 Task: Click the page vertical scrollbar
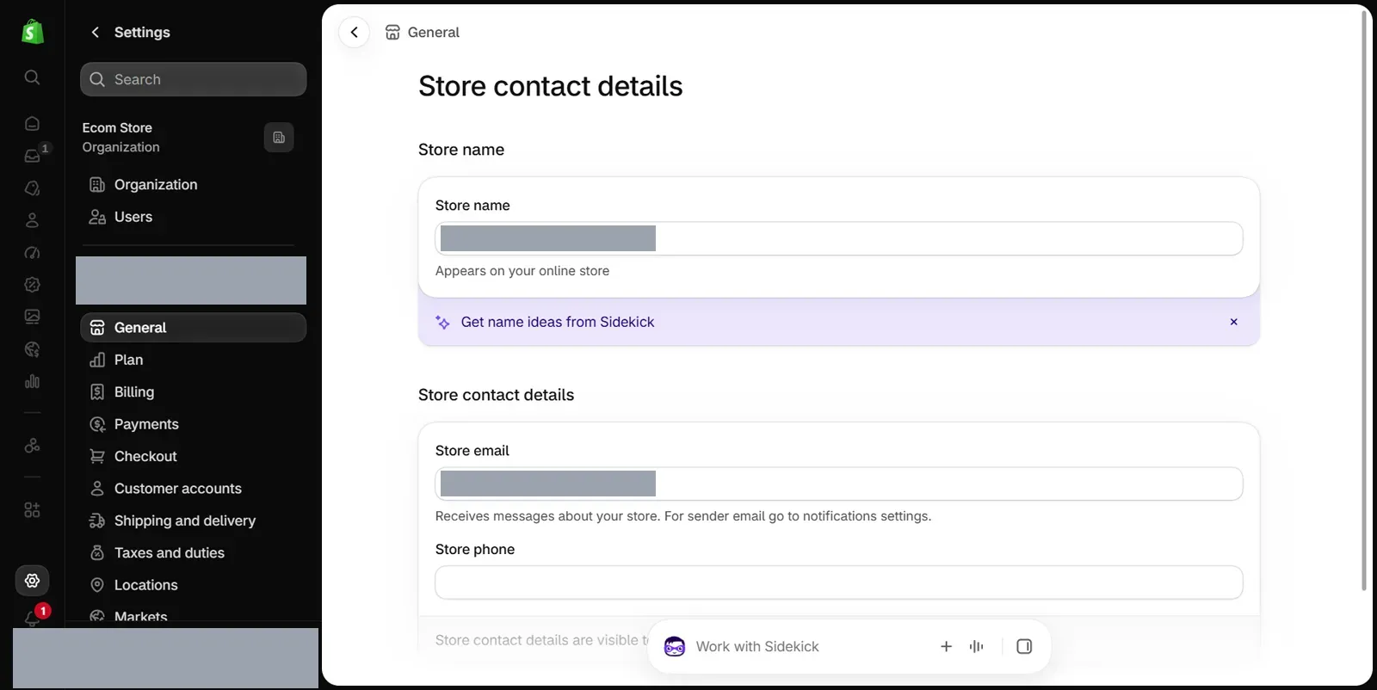(1363, 301)
